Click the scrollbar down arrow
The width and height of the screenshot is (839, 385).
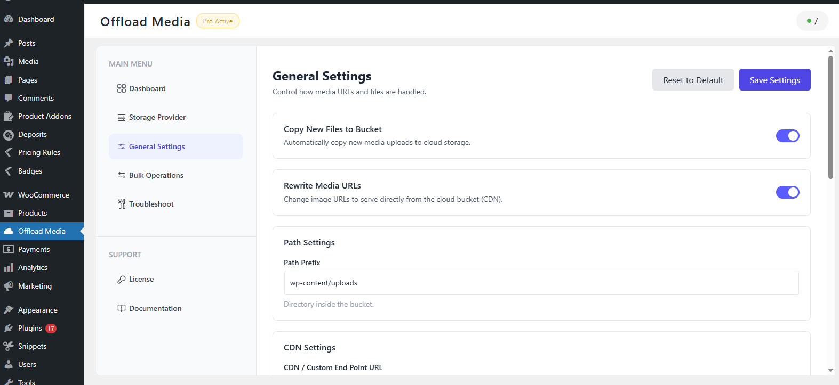830,370
